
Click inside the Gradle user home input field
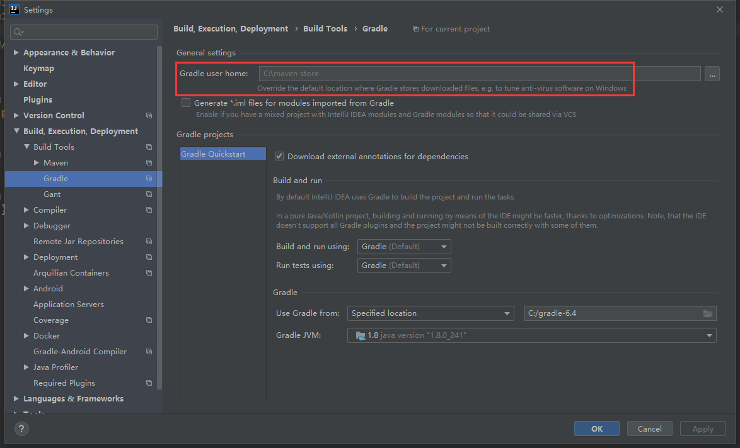click(x=441, y=73)
